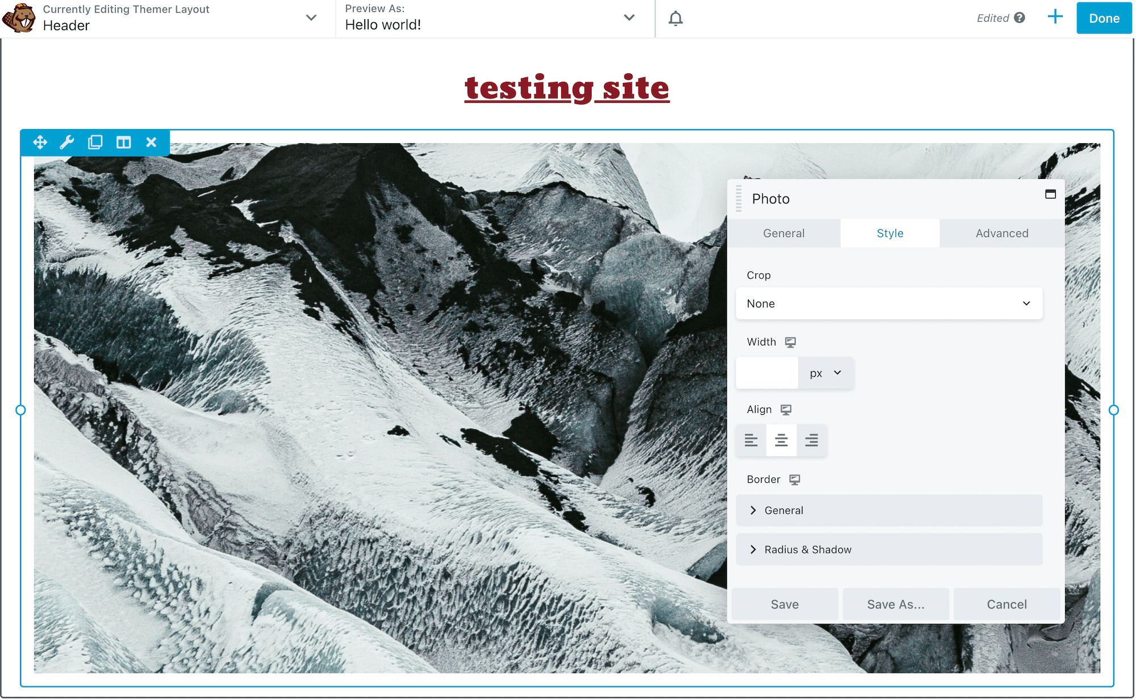Dock the Photo settings panel icon

point(1050,194)
